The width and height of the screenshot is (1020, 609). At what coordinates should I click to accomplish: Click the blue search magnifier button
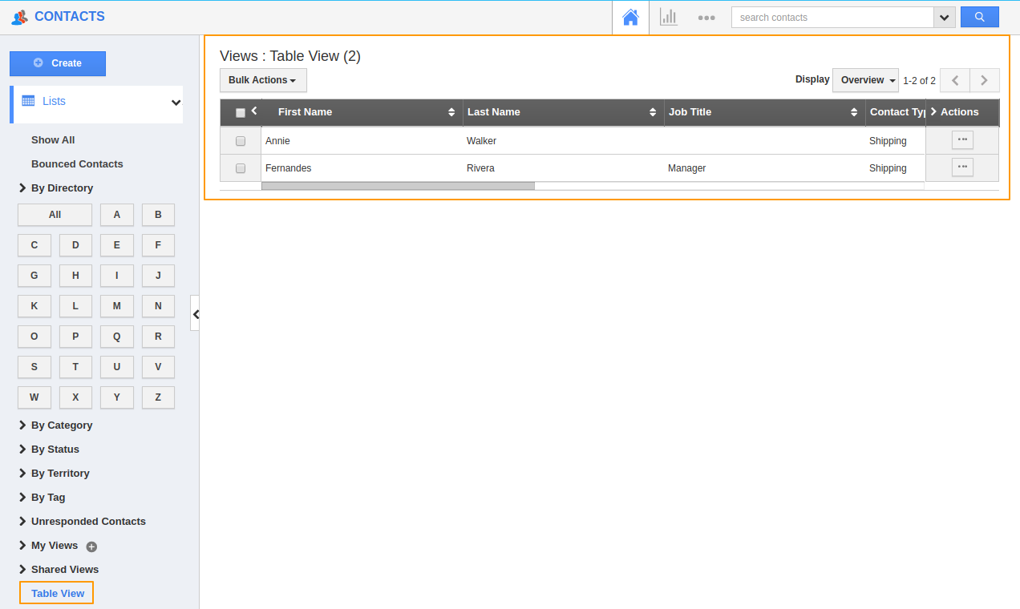(979, 17)
